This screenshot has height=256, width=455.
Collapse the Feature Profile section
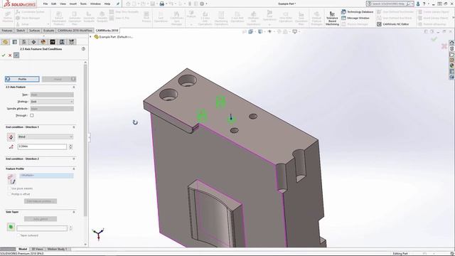coord(74,169)
